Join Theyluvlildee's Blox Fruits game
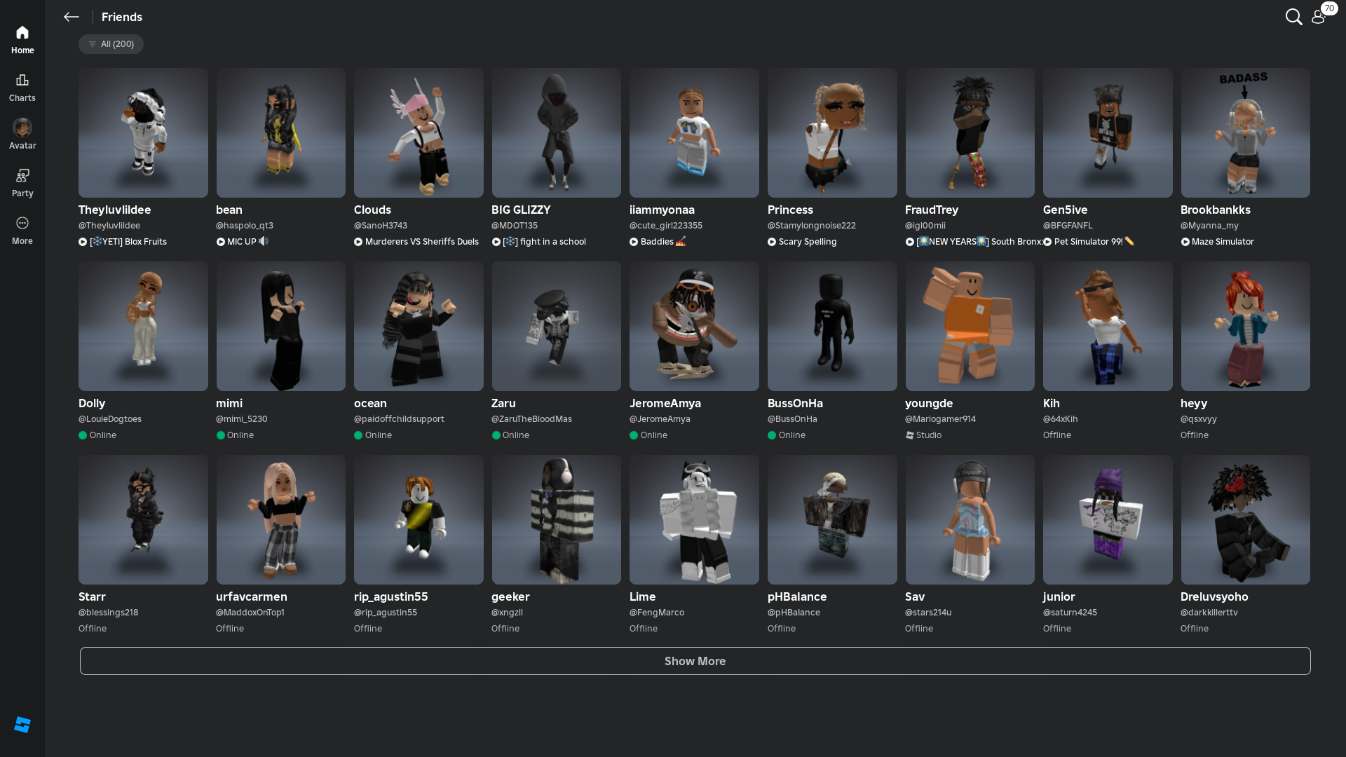The width and height of the screenshot is (1346, 757). [x=128, y=242]
